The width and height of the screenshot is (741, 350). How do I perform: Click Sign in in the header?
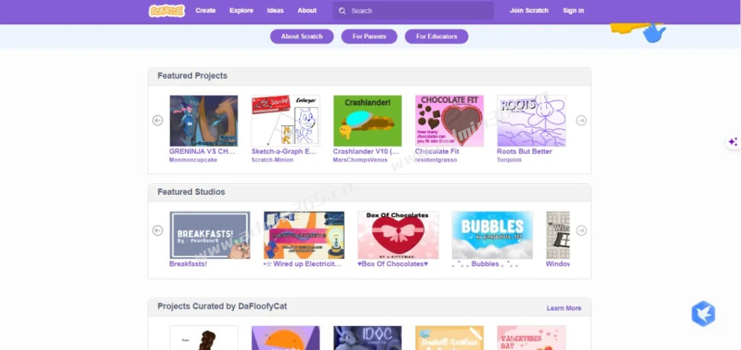[573, 10]
